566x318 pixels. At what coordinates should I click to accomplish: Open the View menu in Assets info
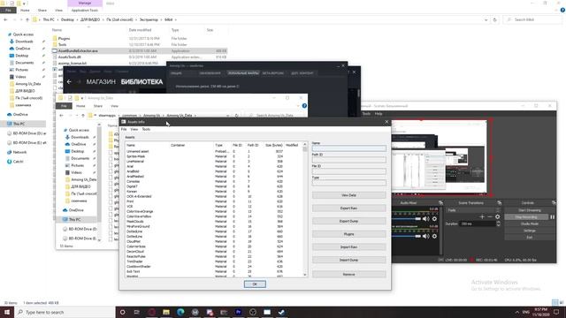pyautogui.click(x=134, y=129)
